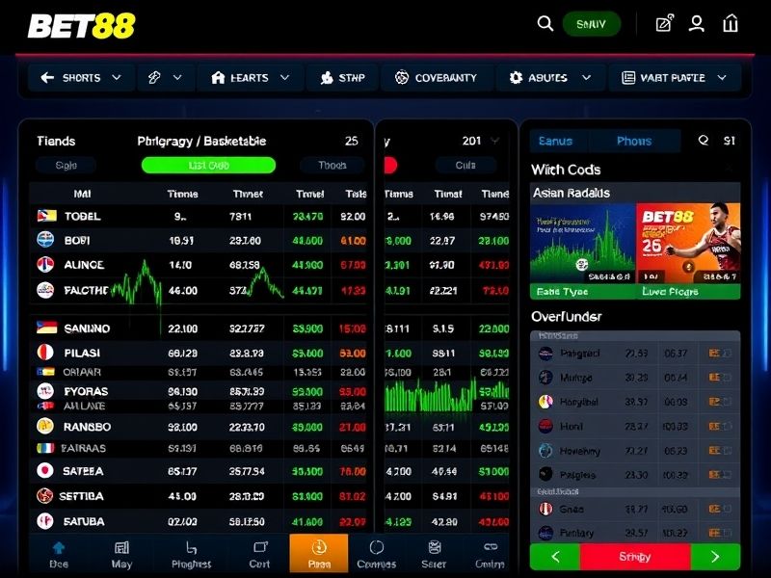Click the search magnifier in the header
The width and height of the screenshot is (771, 578).
coord(545,23)
